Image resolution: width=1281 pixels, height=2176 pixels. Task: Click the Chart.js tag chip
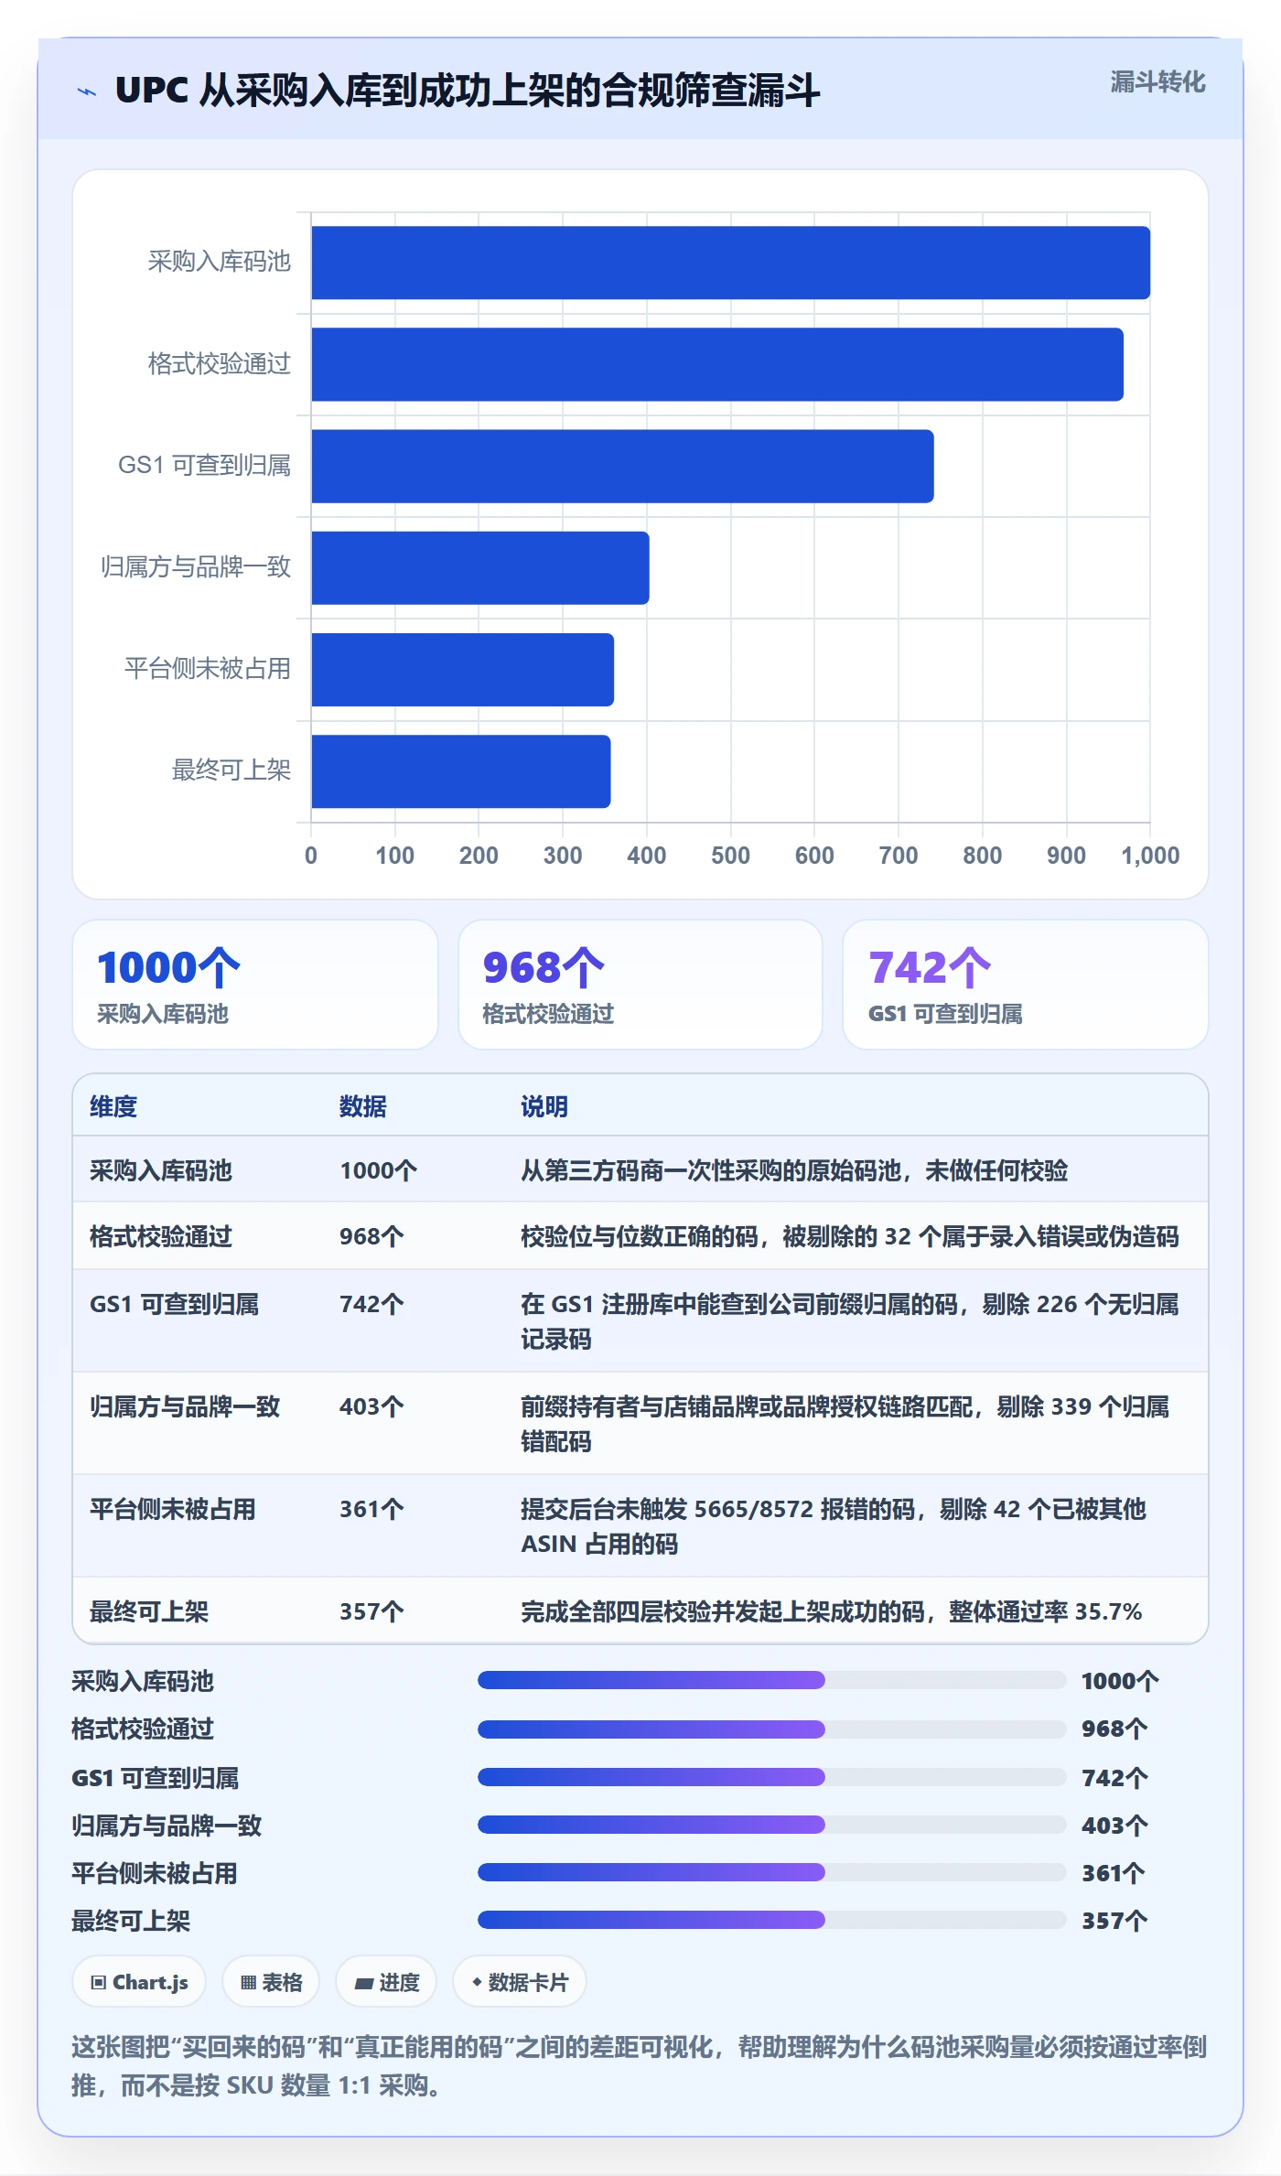[139, 1982]
